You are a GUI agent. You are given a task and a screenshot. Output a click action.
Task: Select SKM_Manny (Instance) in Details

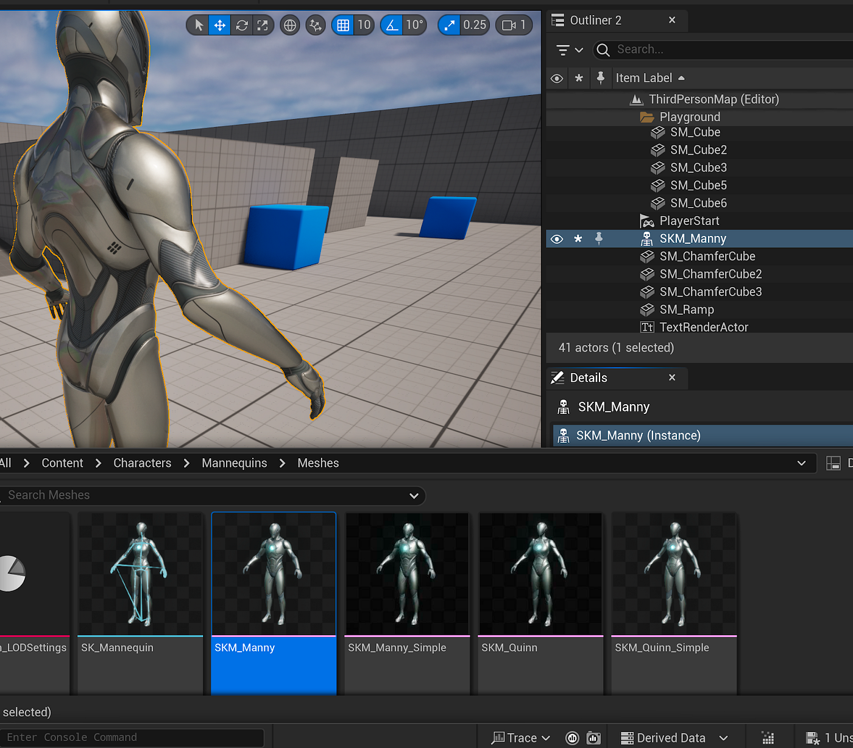pyautogui.click(x=703, y=435)
